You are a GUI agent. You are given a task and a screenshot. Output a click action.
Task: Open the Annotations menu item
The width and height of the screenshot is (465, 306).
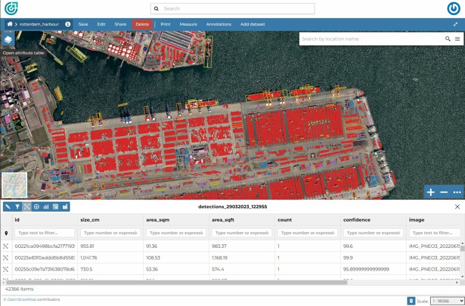(219, 24)
